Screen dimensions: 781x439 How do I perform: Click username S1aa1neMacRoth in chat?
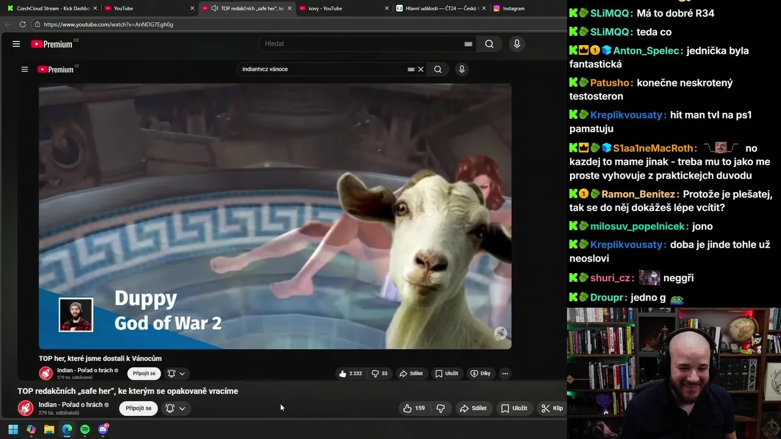tap(653, 148)
